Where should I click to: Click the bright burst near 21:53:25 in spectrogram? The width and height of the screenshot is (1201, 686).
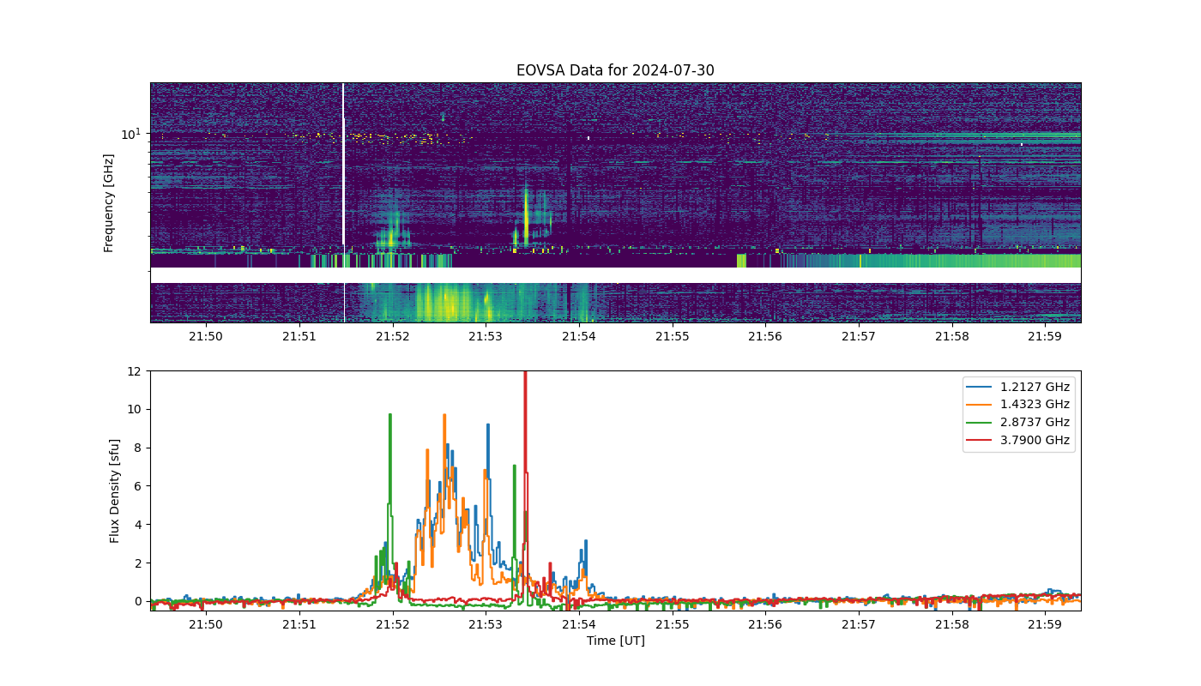pos(526,214)
